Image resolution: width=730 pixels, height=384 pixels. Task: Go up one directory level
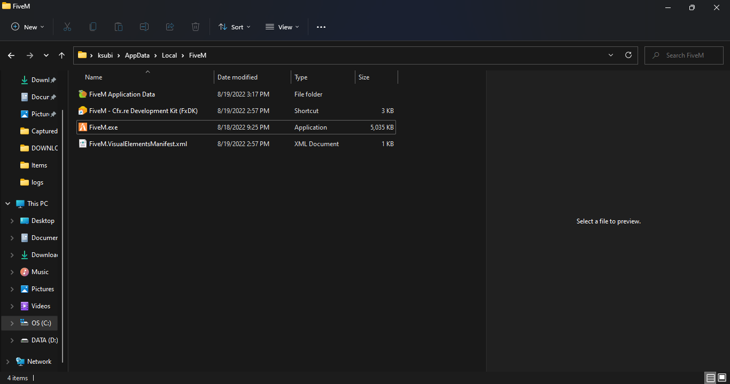(62, 55)
